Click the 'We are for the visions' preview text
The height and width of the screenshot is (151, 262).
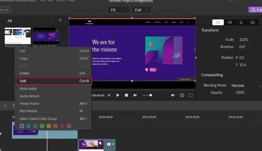coord(104,46)
